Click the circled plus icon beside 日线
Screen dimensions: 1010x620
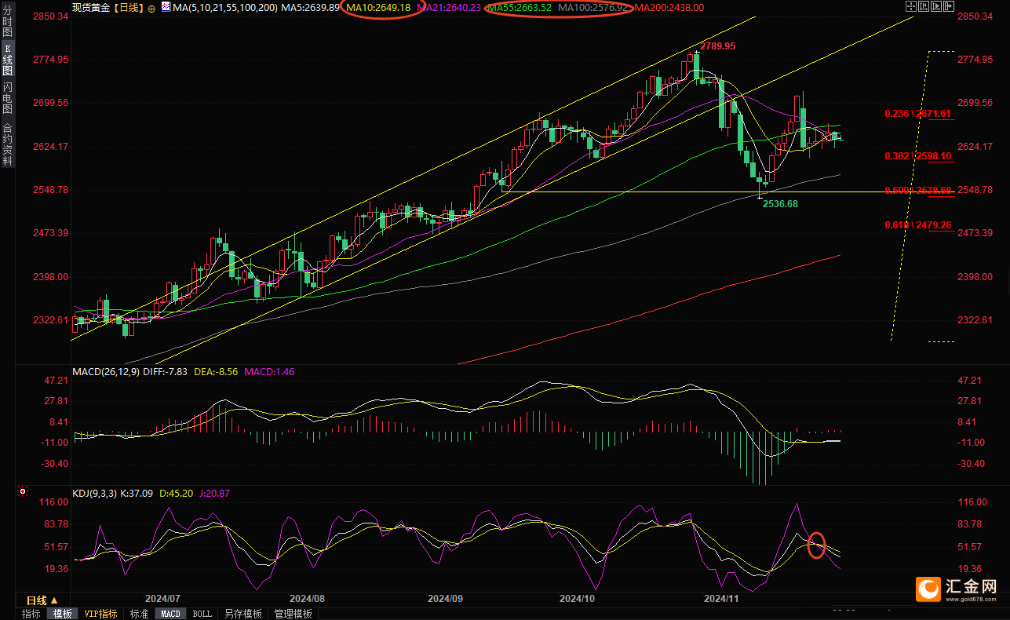[151, 8]
